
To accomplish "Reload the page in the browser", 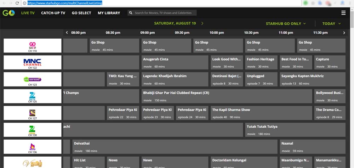I will tap(17, 3).
